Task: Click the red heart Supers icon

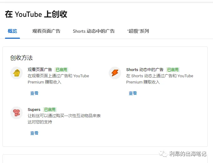Action: click(x=17, y=113)
